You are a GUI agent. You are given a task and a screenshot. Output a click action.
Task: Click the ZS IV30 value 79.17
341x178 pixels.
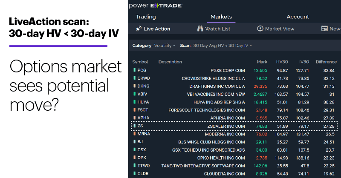303,126
